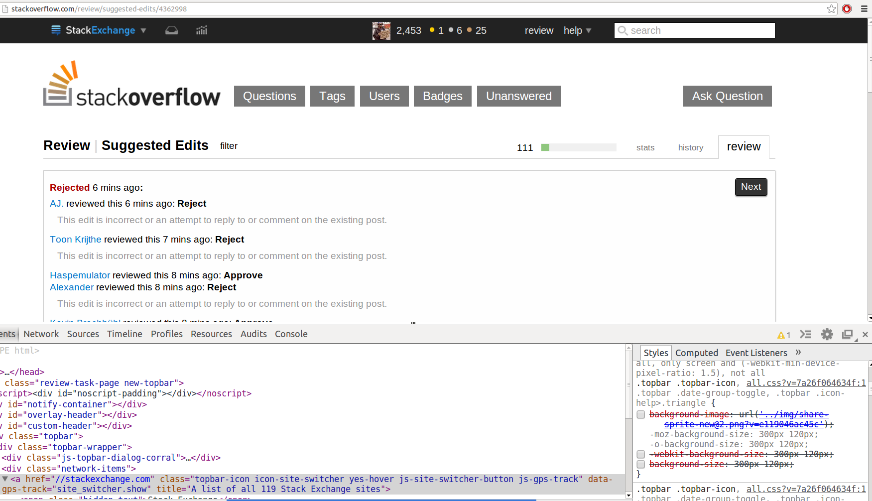Screen dimensions: 872x501
Task: Open the filter link
Action: point(229,146)
